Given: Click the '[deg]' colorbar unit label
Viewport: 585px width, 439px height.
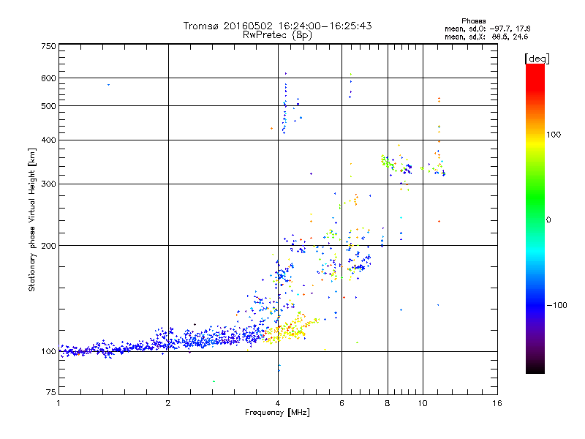Looking at the screenshot, I should (x=537, y=59).
